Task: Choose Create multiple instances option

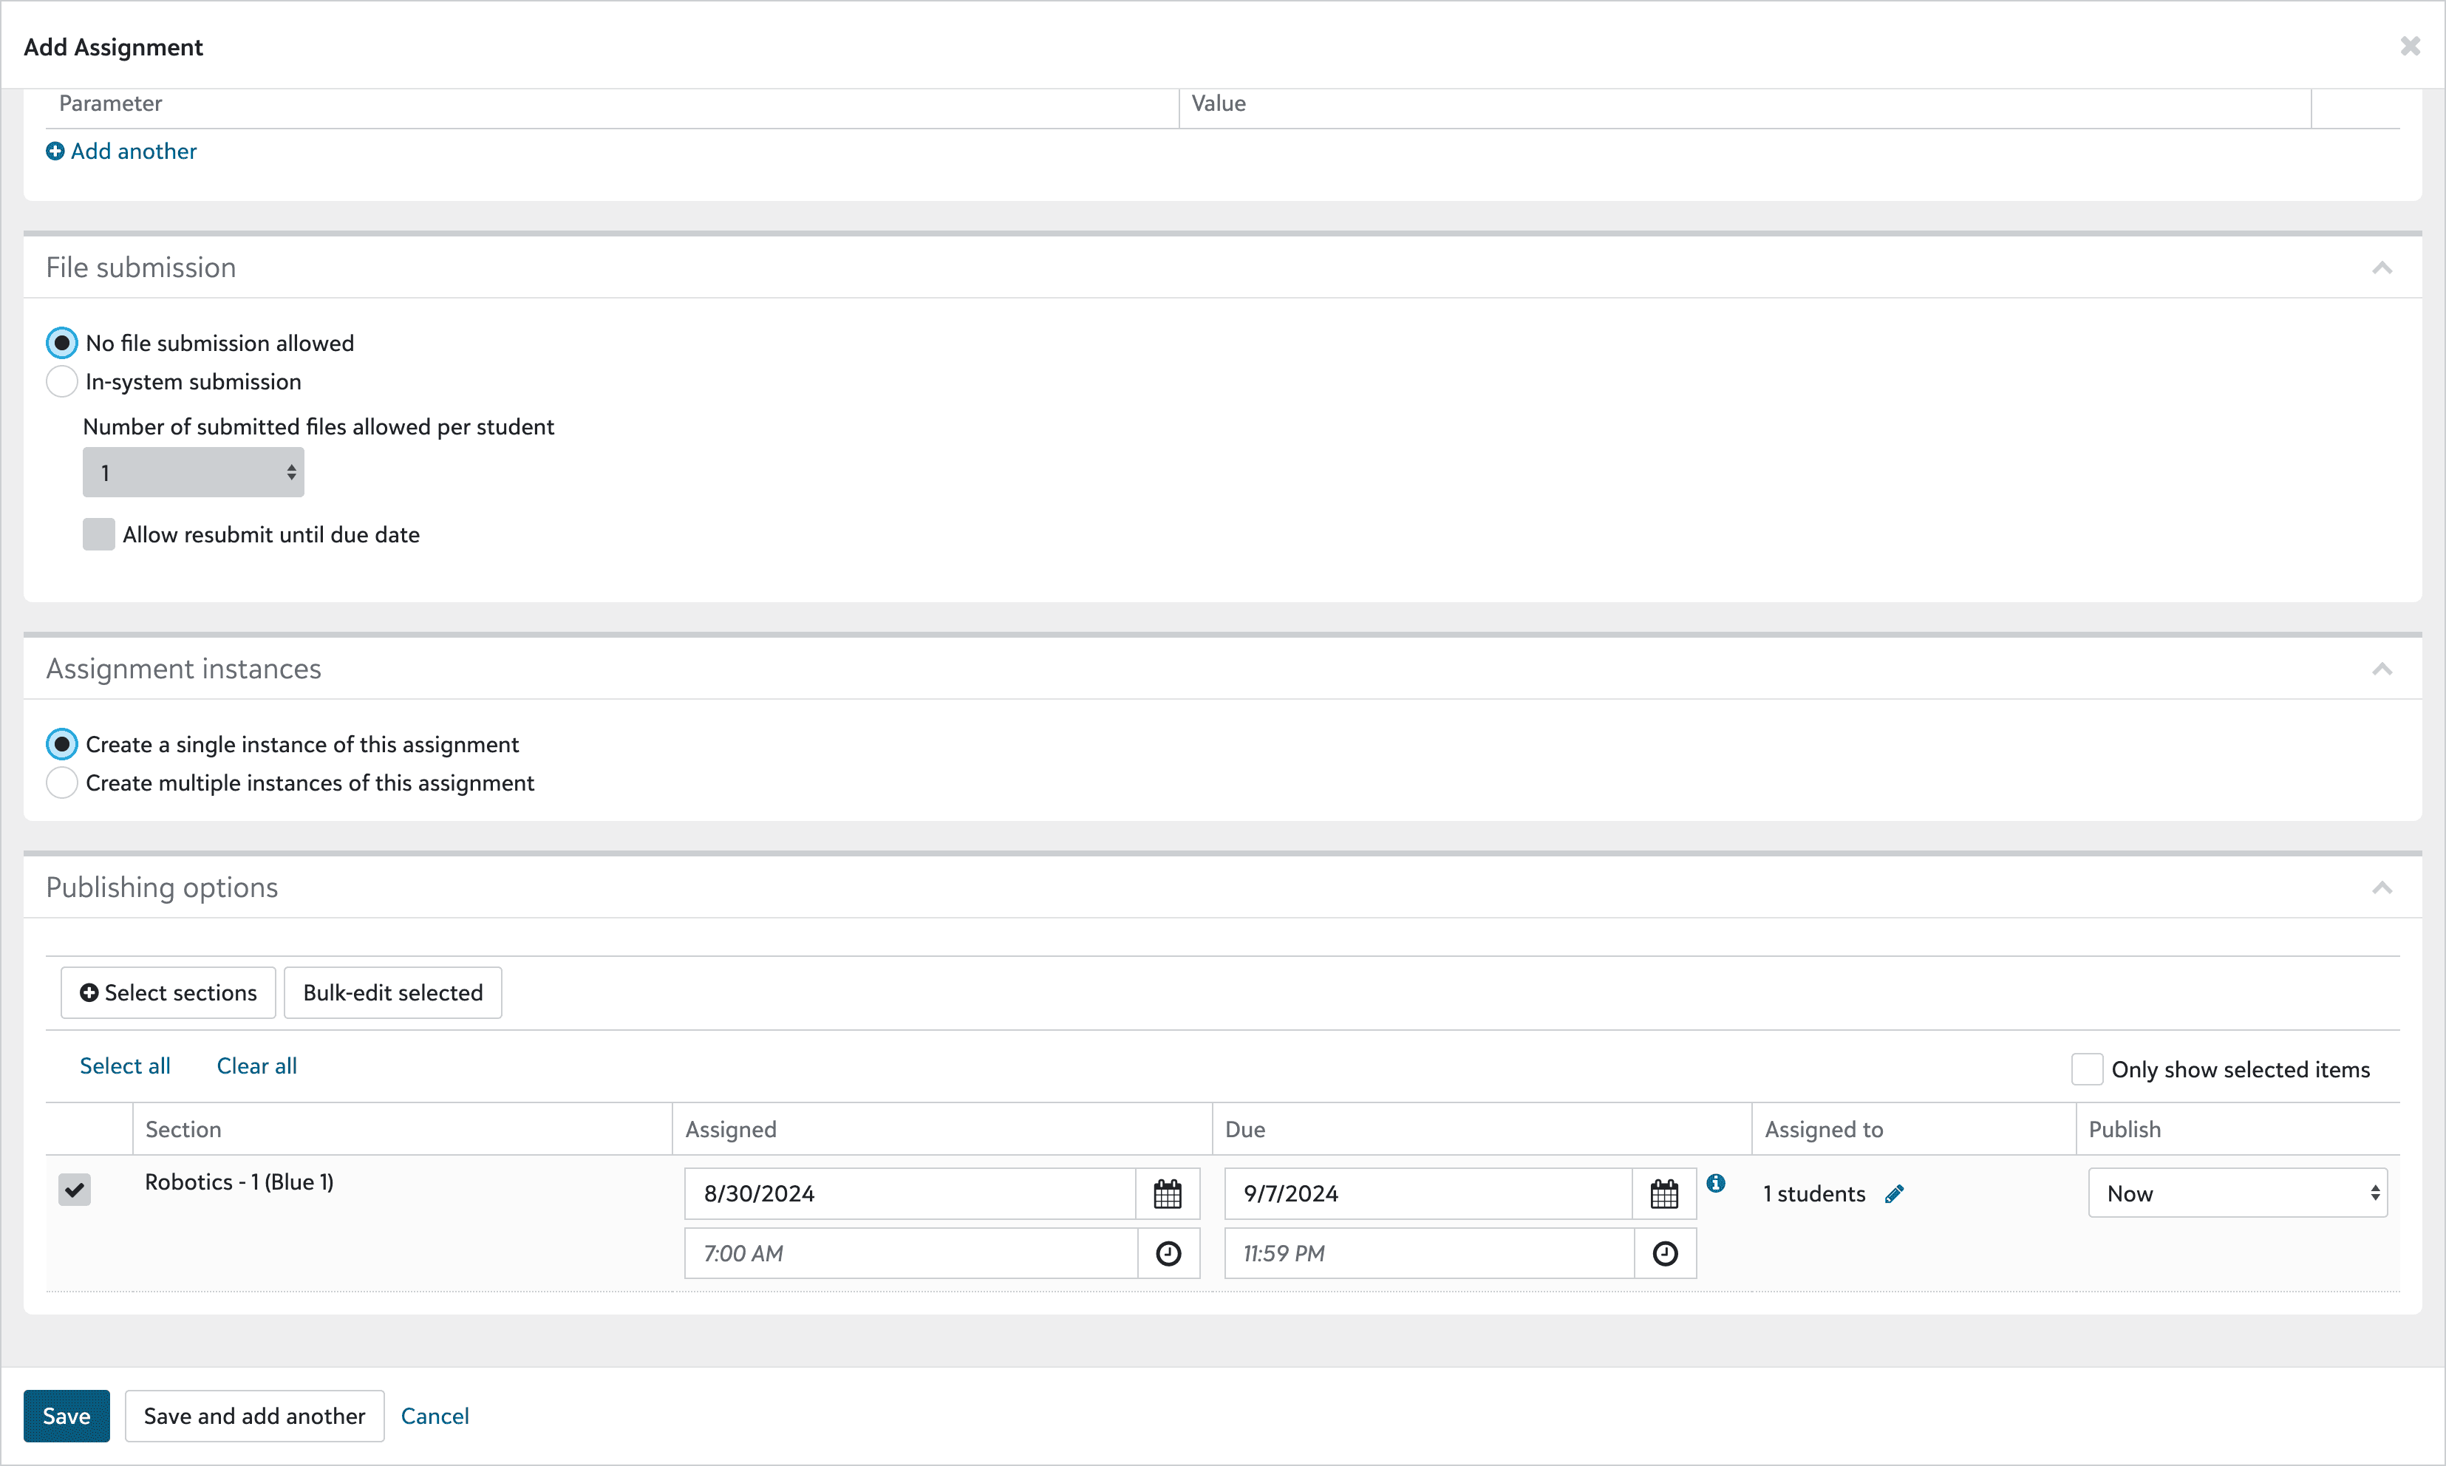Action: [x=62, y=783]
